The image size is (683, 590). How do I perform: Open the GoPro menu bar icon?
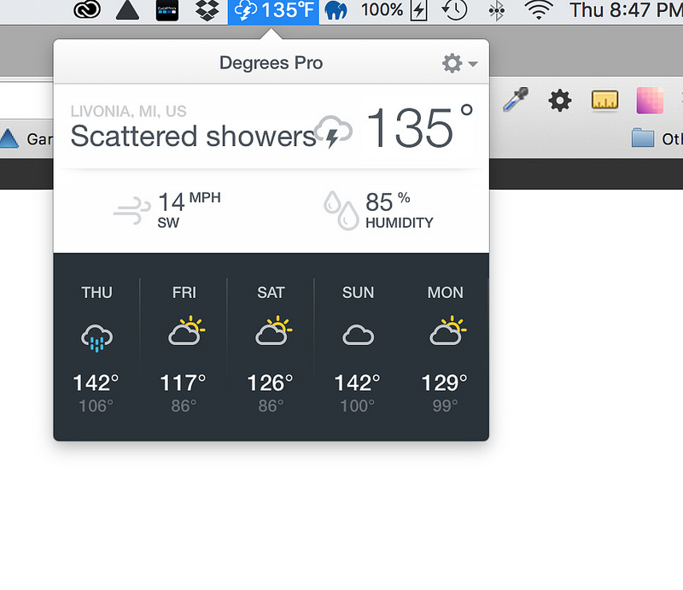point(167,10)
